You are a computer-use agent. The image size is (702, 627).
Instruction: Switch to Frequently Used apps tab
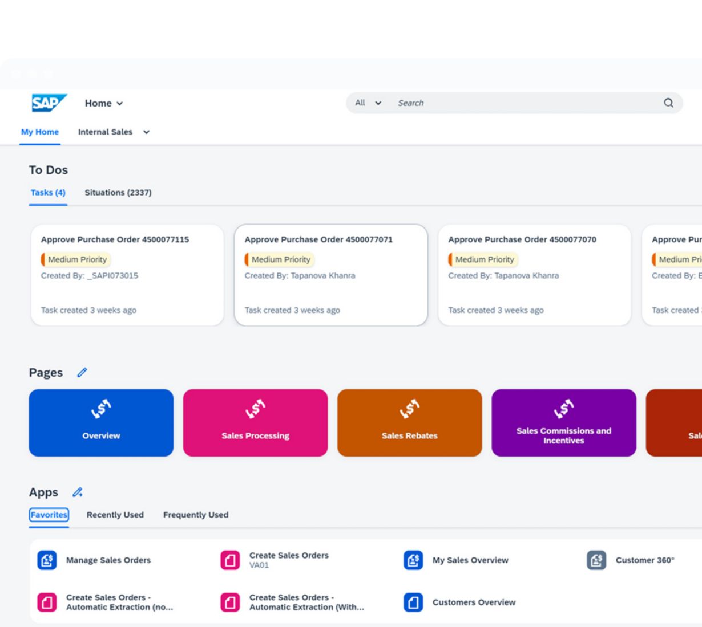[196, 515]
